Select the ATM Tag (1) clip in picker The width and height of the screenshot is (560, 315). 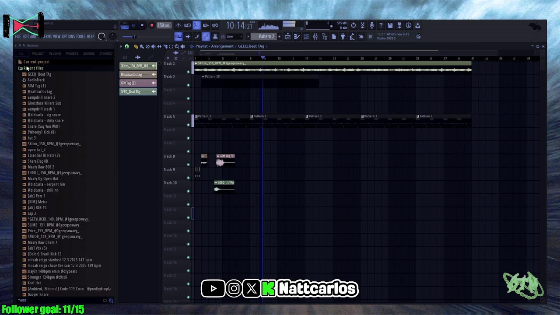tap(138, 83)
